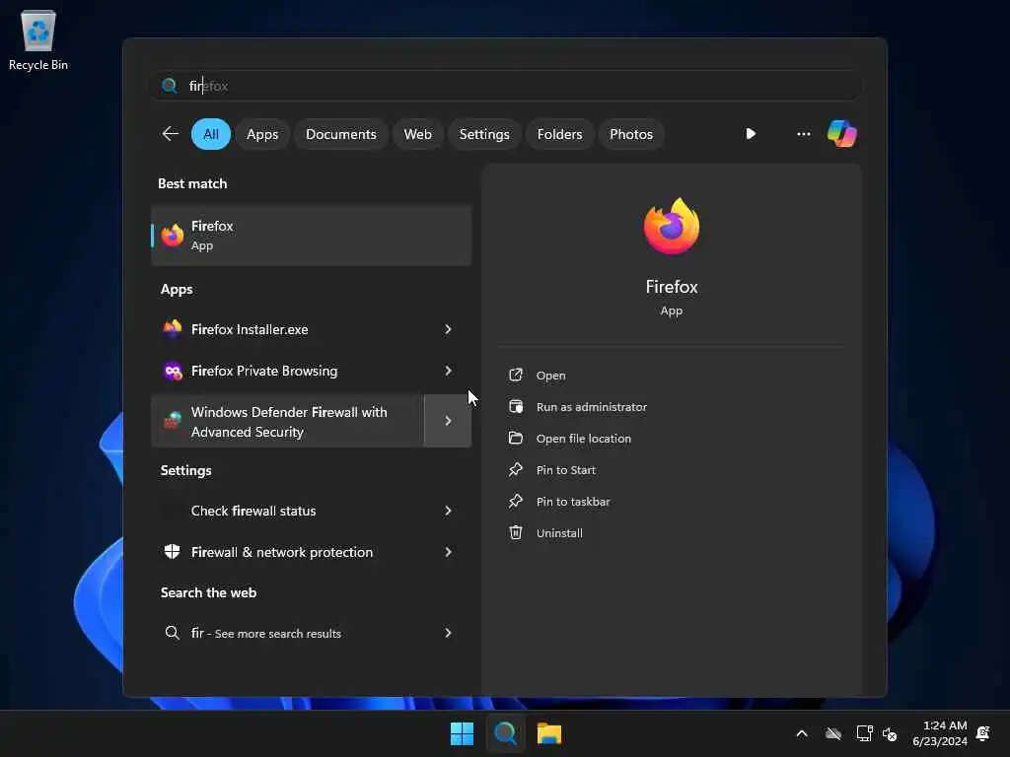1010x757 pixels.
Task: Click the muted volume tray icon
Action: point(890,733)
